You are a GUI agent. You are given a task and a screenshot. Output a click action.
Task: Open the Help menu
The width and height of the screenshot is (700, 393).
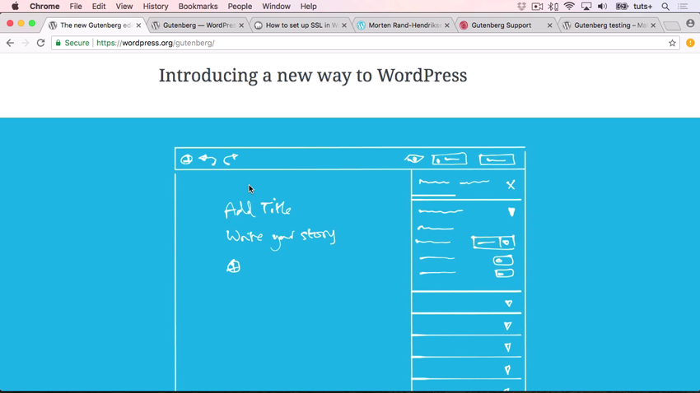(308, 7)
